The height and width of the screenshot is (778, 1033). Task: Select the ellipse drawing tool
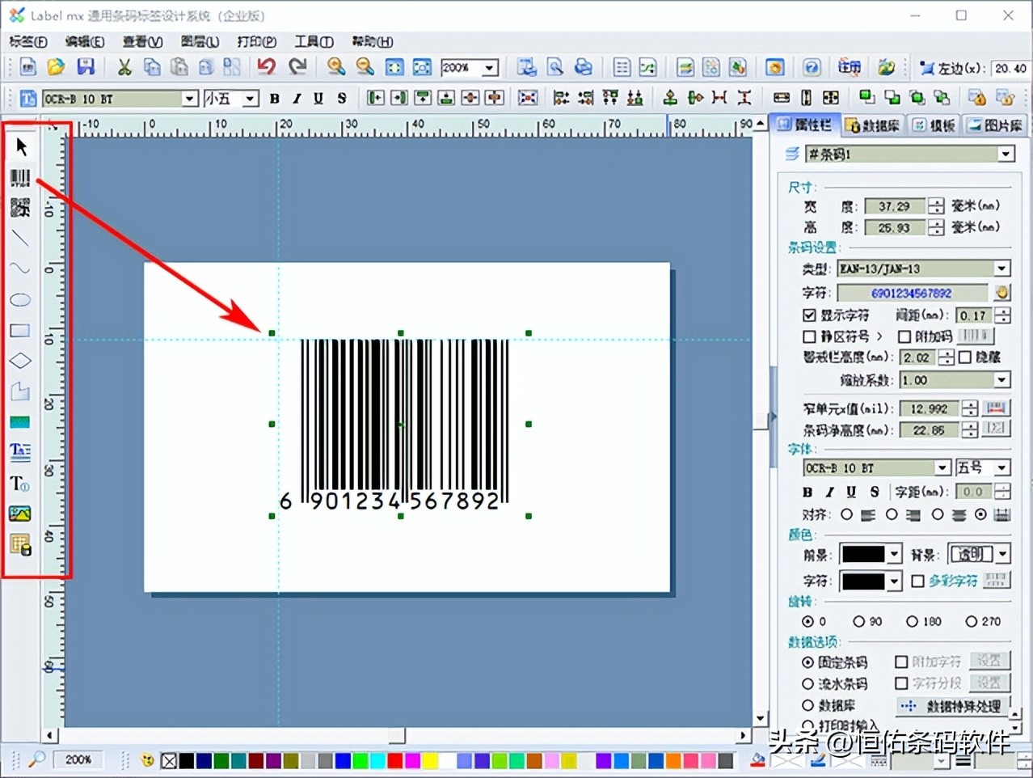pyautogui.click(x=20, y=300)
